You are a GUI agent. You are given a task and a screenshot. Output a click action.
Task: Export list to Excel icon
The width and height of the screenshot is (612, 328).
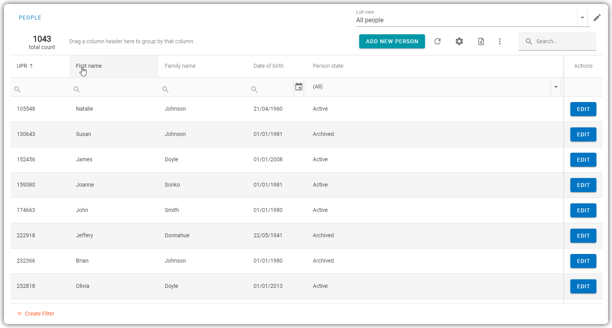[x=481, y=41]
